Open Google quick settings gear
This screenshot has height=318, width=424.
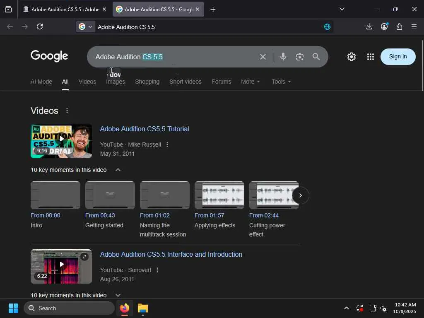[x=351, y=57]
